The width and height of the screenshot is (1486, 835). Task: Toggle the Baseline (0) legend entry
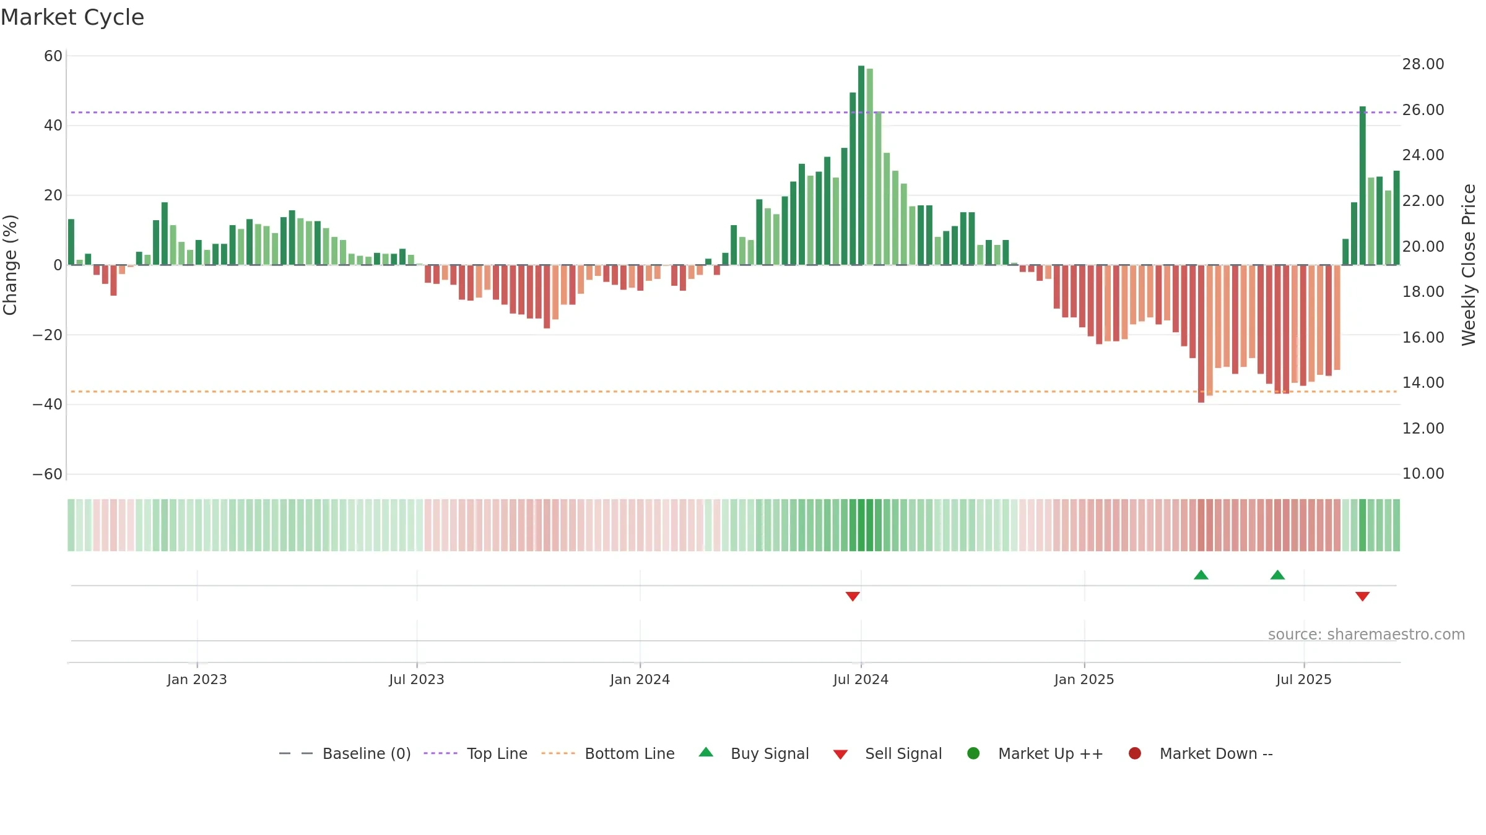click(345, 753)
